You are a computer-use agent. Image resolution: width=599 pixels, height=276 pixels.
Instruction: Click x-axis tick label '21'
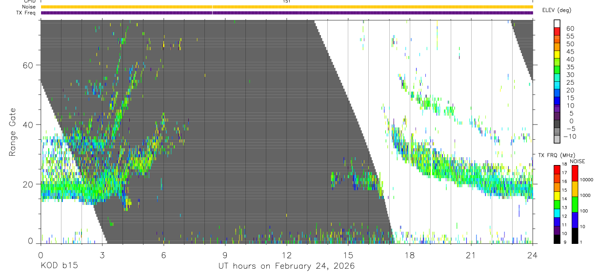point(471,255)
